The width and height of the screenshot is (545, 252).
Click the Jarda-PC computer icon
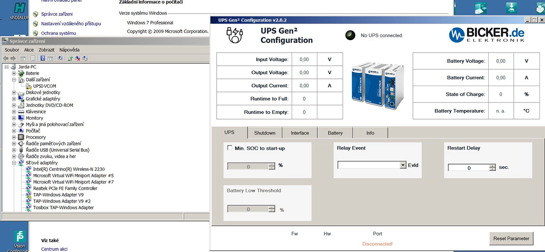pyautogui.click(x=13, y=67)
